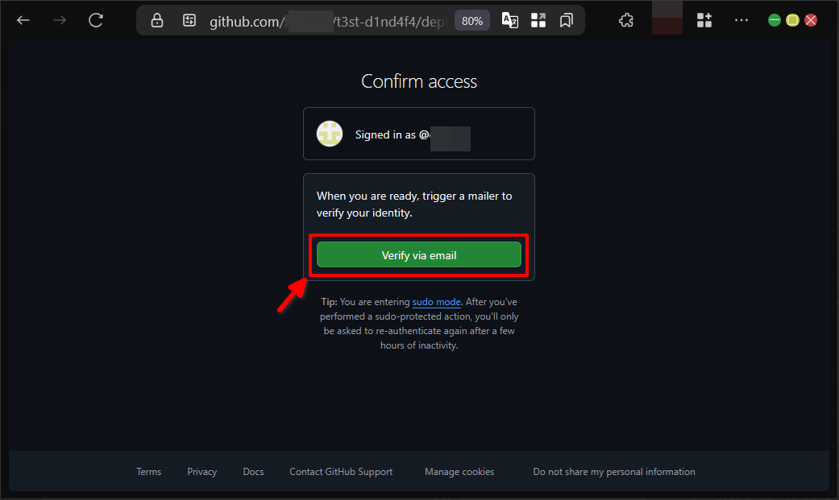Image resolution: width=839 pixels, height=500 pixels.
Task: Open the Terms footer link
Action: tap(149, 472)
